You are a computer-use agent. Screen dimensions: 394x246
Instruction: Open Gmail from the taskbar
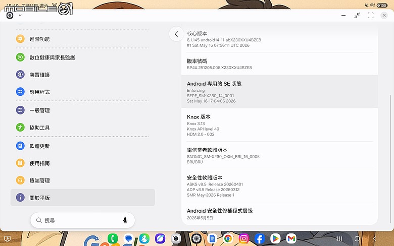click(291, 238)
